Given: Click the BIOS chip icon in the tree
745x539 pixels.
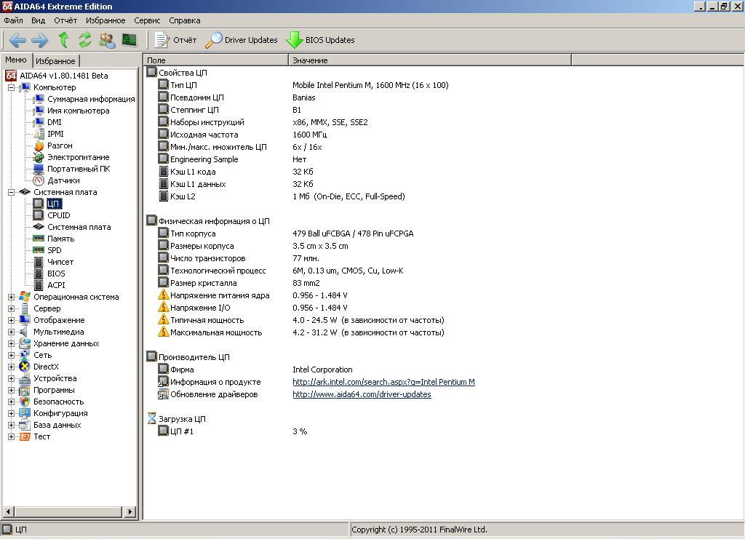Looking at the screenshot, I should 39,274.
